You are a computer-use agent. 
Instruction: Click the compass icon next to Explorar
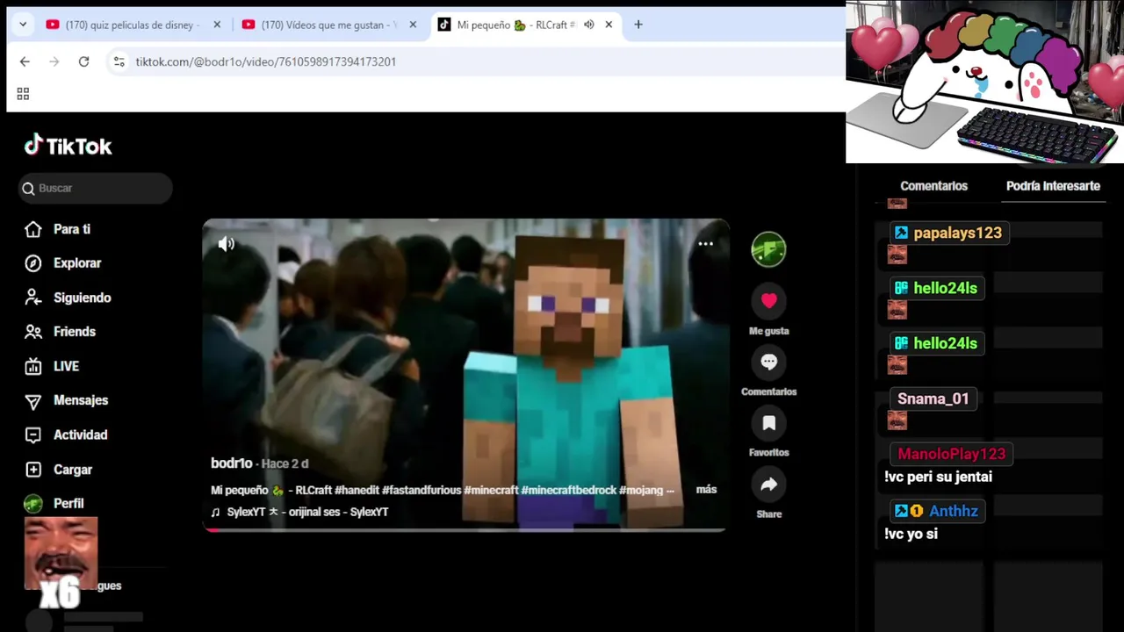pos(33,263)
